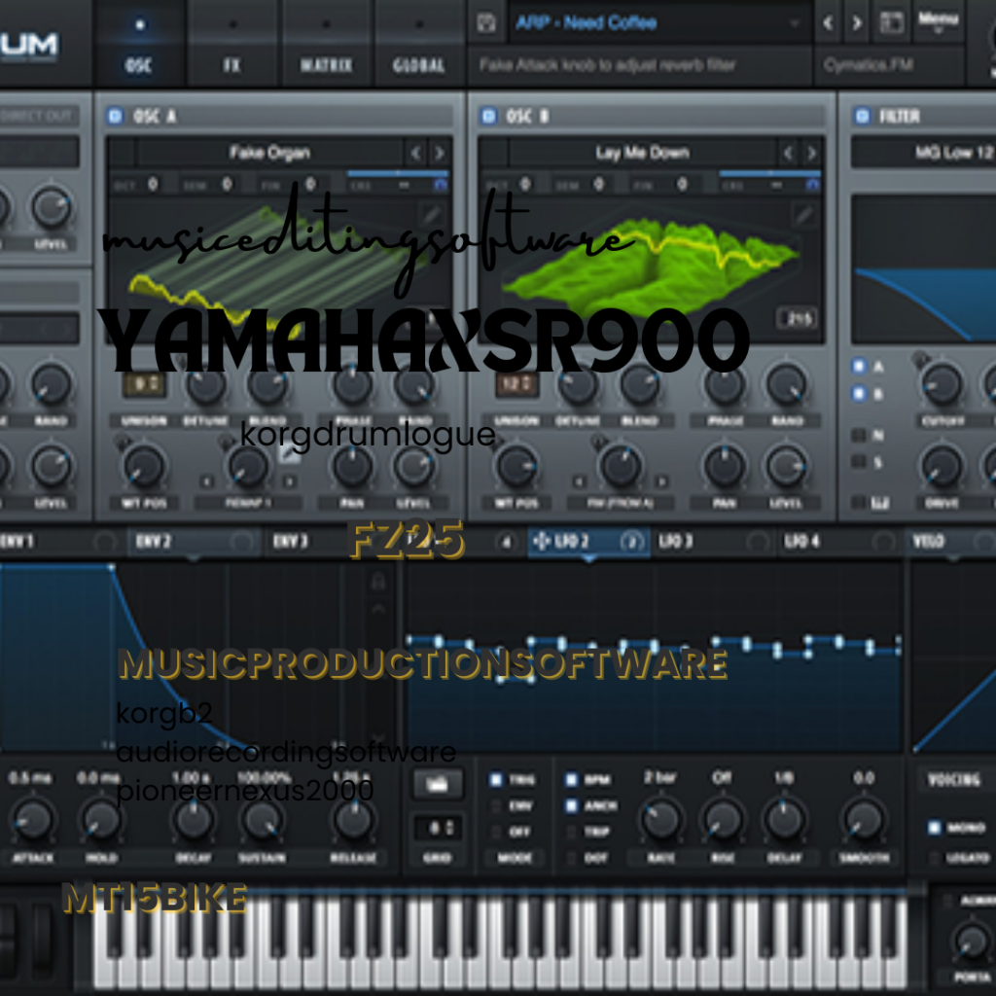Enable filter routing for sub S
Image resolution: width=996 pixels, height=996 pixels.
pyautogui.click(x=859, y=462)
